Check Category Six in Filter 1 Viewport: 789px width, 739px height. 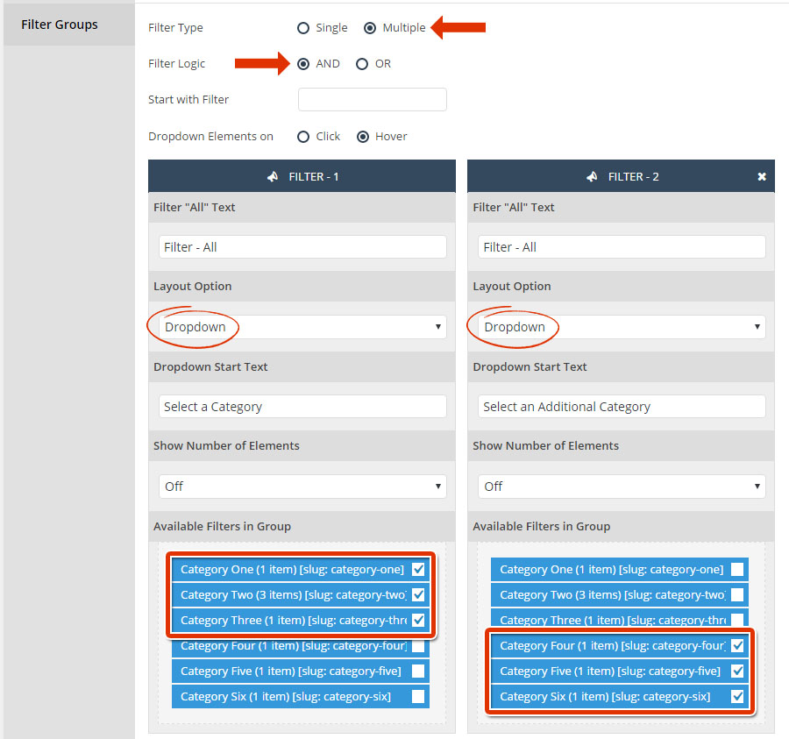418,697
